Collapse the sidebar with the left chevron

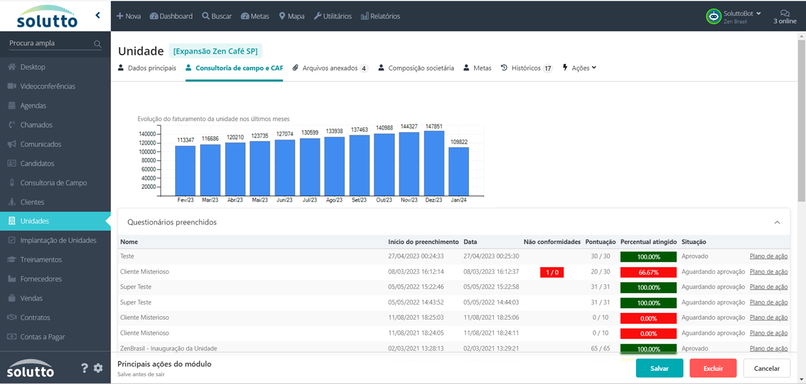pos(98,15)
